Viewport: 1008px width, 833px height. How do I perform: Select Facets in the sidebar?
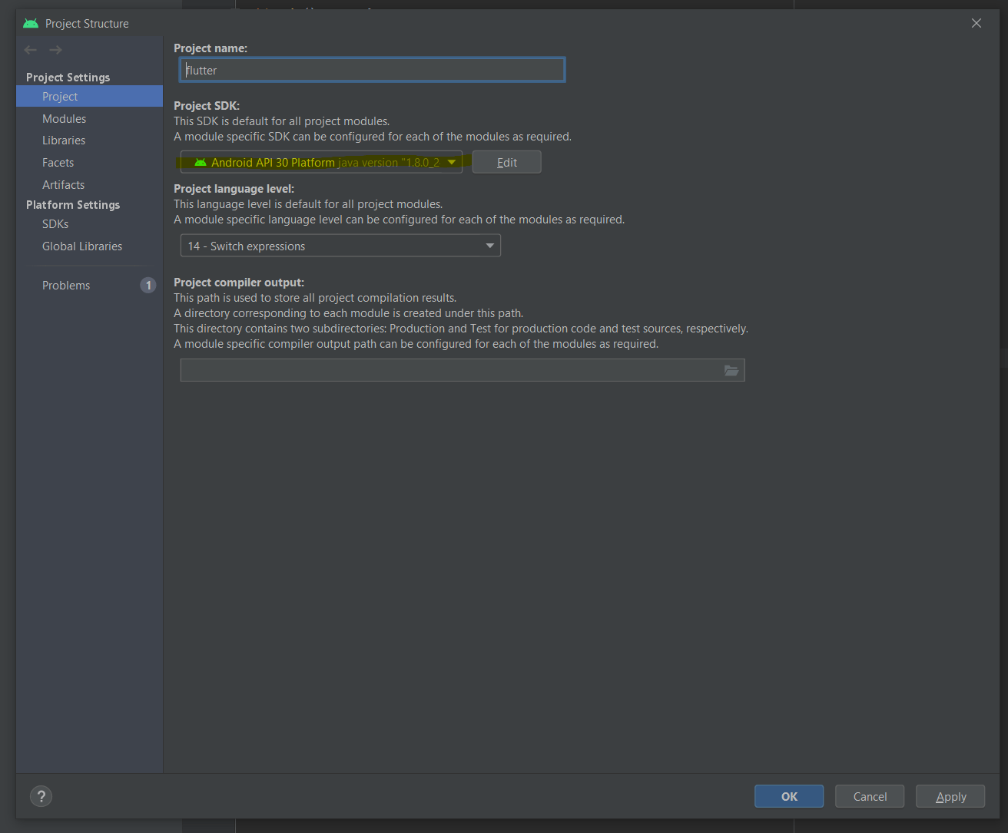58,163
